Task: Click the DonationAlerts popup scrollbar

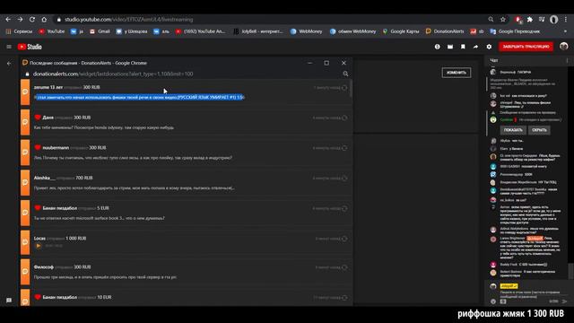Action: point(351,89)
